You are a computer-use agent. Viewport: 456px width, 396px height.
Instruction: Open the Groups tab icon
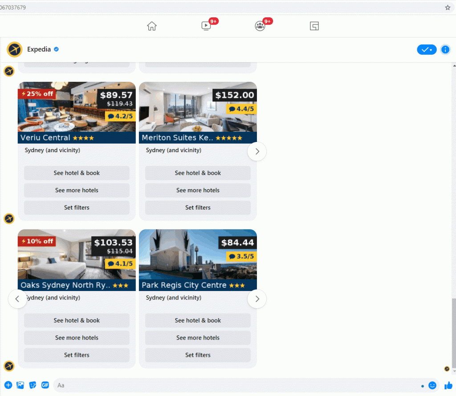click(260, 26)
